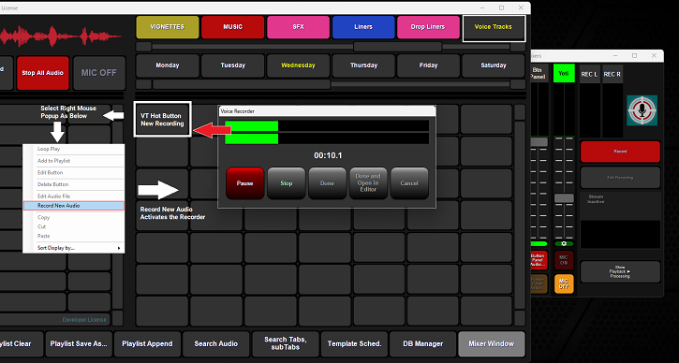Select the Yeti channel header

click(564, 74)
